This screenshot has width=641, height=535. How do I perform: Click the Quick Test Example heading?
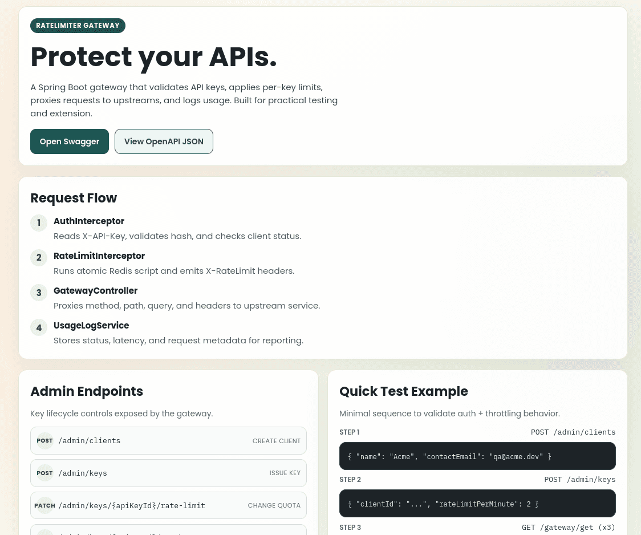tap(404, 391)
